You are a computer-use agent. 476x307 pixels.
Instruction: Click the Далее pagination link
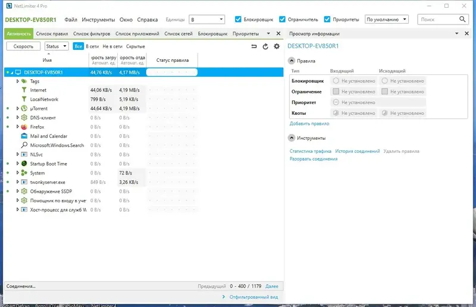pos(272,286)
